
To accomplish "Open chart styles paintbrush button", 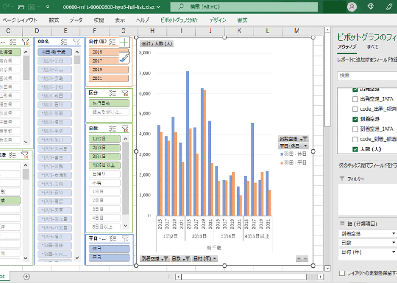I will [x=124, y=58].
